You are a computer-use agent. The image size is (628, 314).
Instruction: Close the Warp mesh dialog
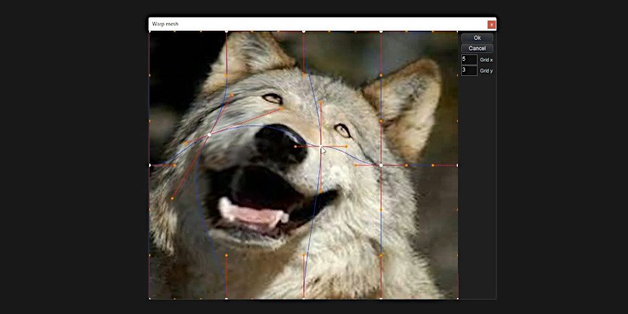tap(491, 24)
